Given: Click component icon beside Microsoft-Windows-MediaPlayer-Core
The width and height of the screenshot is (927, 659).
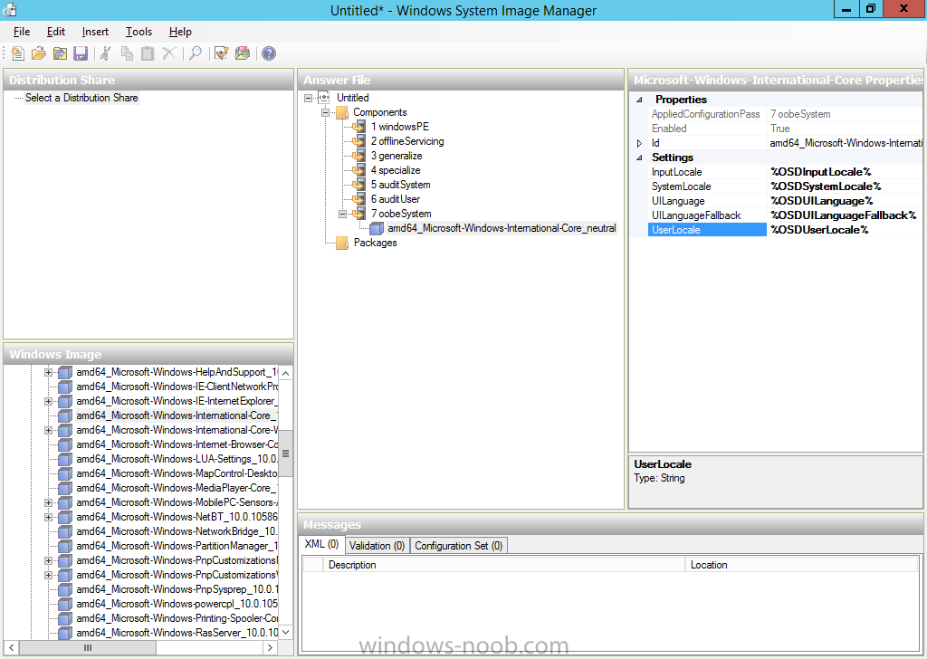Looking at the screenshot, I should 65,488.
